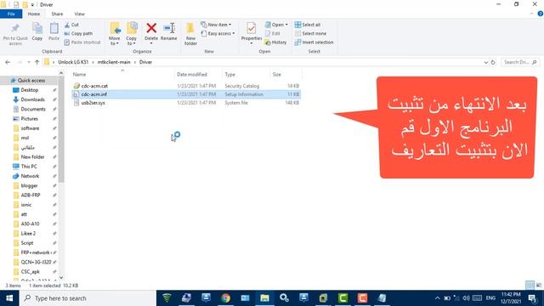Click Select all
The width and height of the screenshot is (544, 306).
click(308, 25)
